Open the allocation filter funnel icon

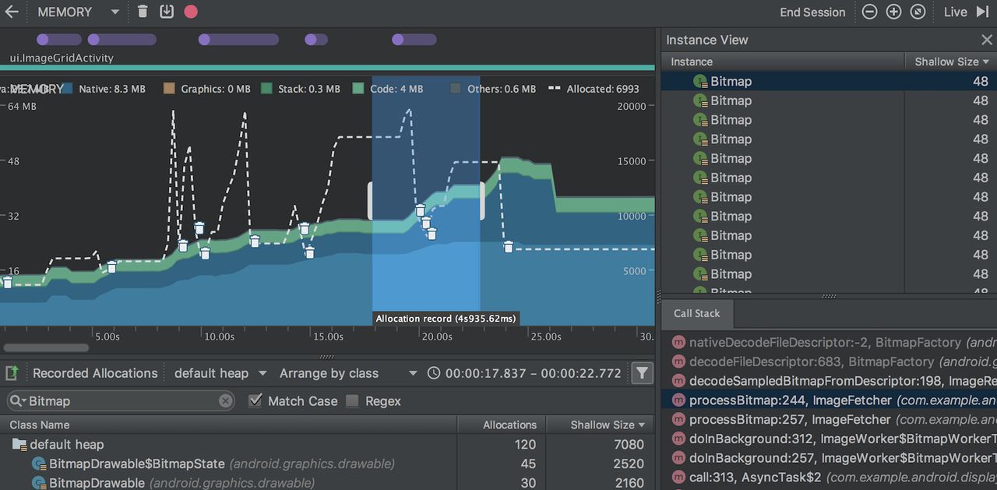point(642,373)
